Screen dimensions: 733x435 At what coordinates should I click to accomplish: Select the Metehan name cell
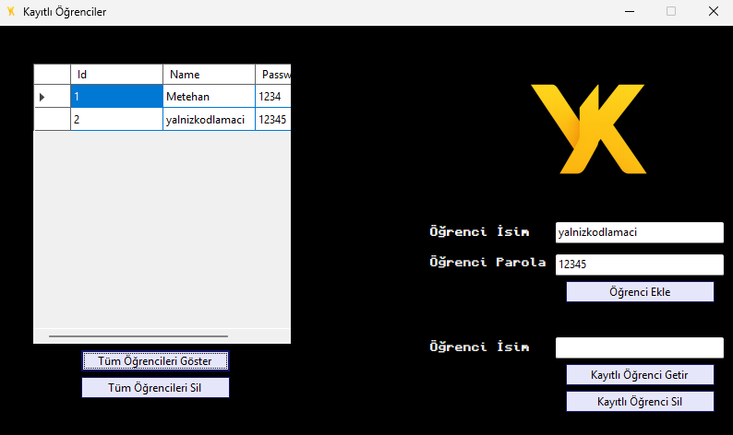(x=209, y=97)
